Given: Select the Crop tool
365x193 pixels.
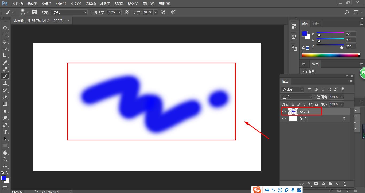Looking at the screenshot, I should pyautogui.click(x=5, y=55).
